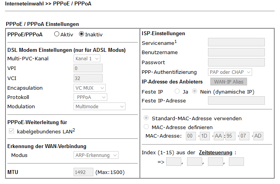Select the Inaktiv radio button

[81, 34]
